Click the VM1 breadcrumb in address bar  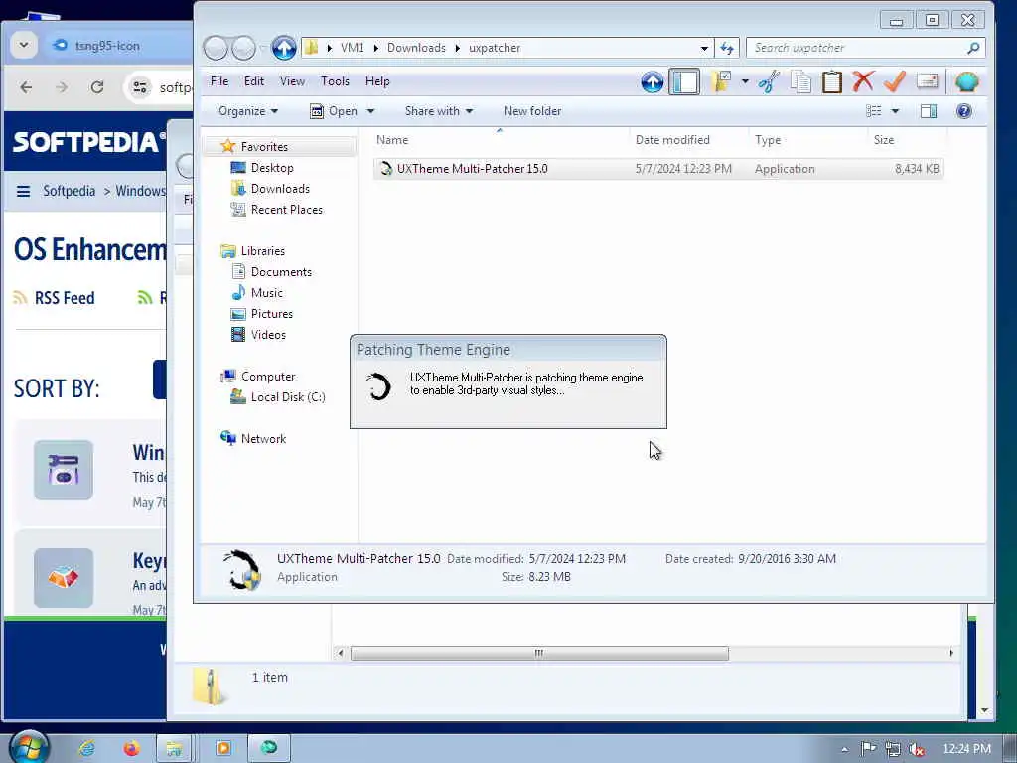pyautogui.click(x=353, y=48)
